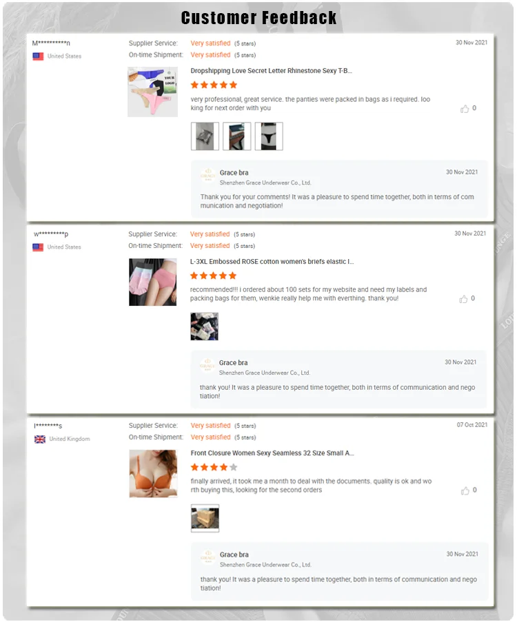View the black thong review photo
Image resolution: width=517 pixels, height=622 pixels.
(x=269, y=136)
